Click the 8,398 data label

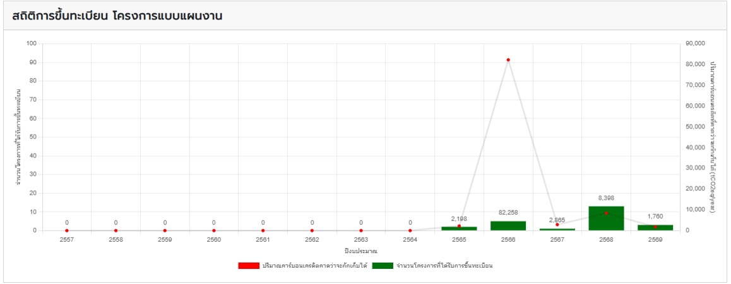coord(606,198)
